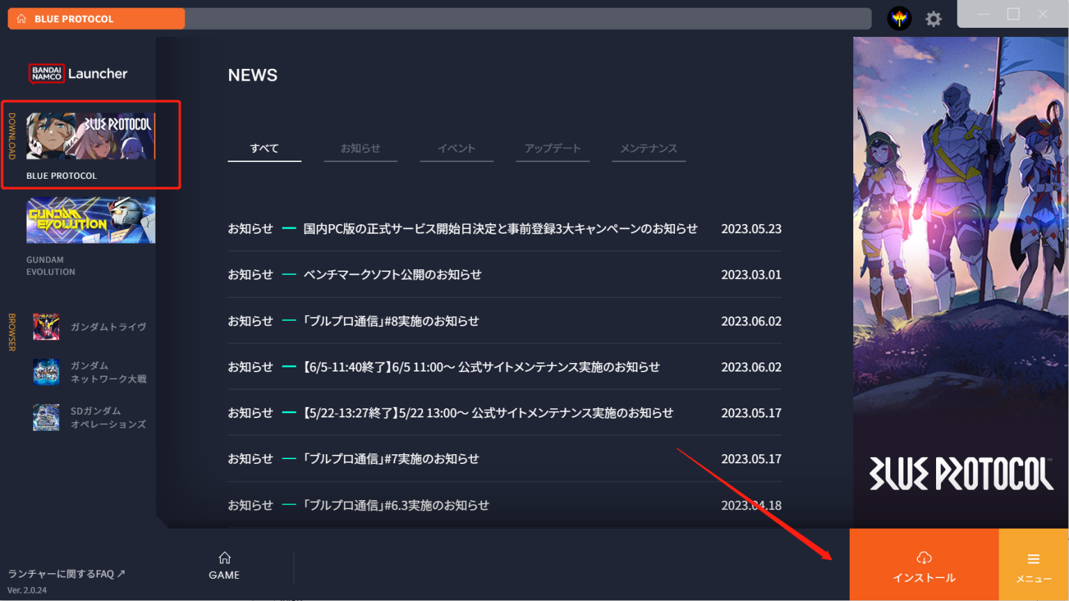Switch to the イベント news tab
Viewport: 1069px width, 601px height.
457,149
